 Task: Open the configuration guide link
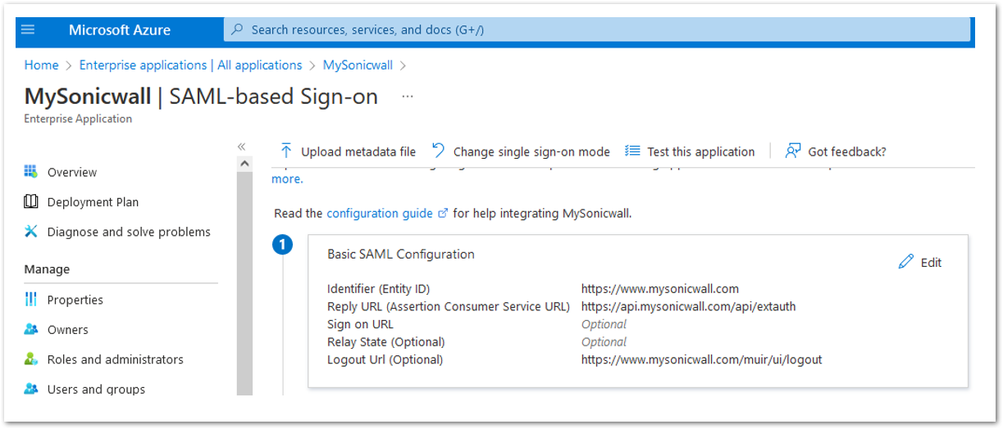coord(380,213)
